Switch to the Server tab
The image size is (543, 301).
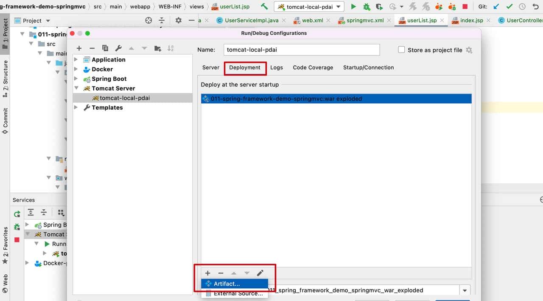coord(210,67)
